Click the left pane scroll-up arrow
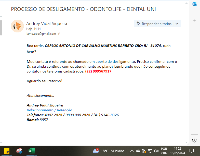 click(x=1, y=16)
